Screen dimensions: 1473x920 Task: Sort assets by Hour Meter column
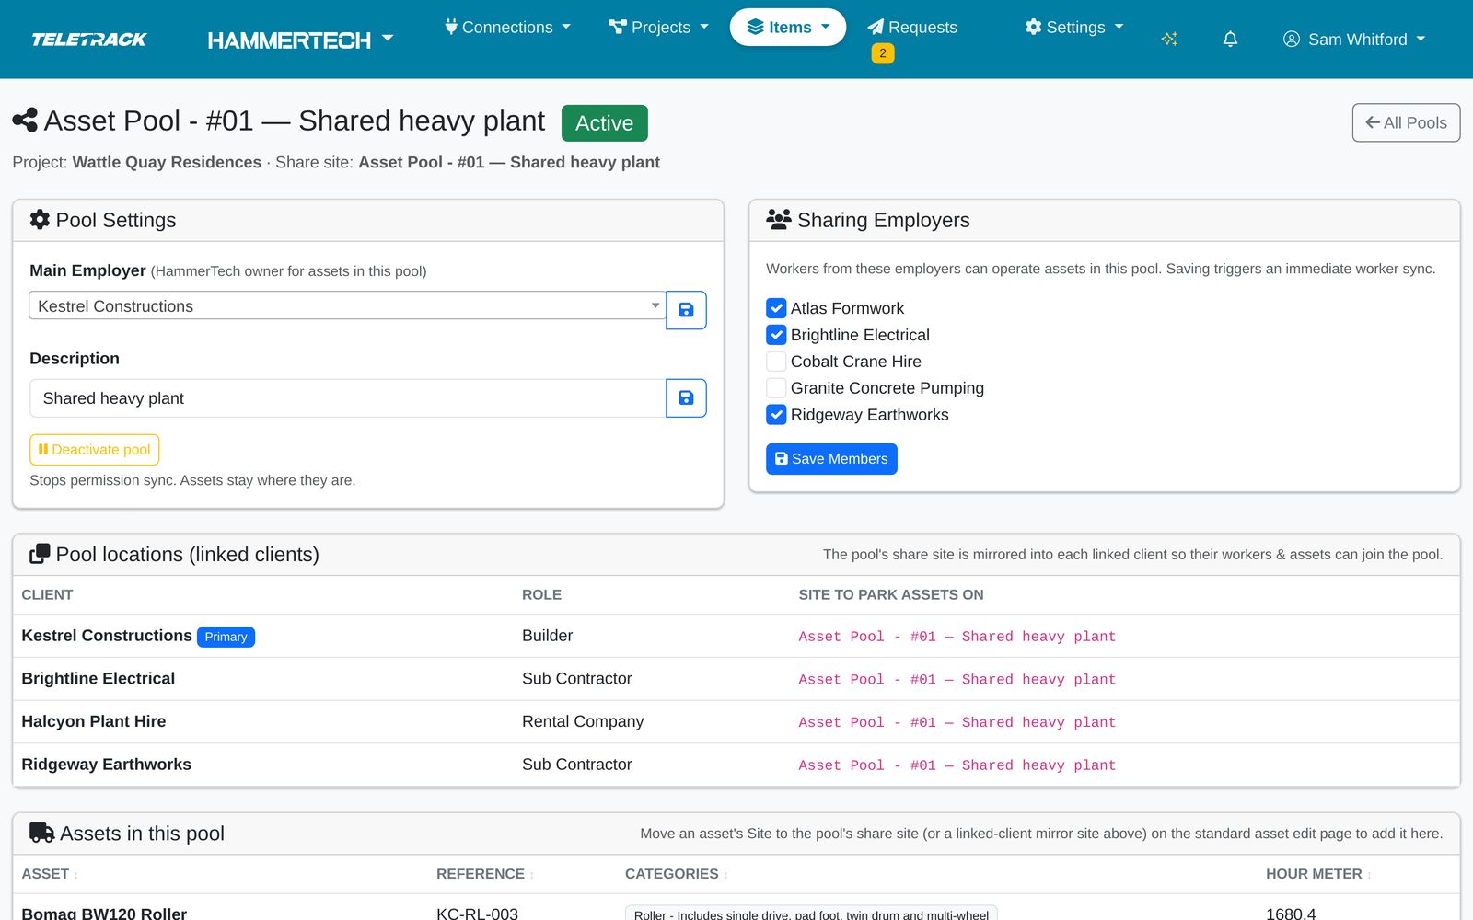[1318, 874]
